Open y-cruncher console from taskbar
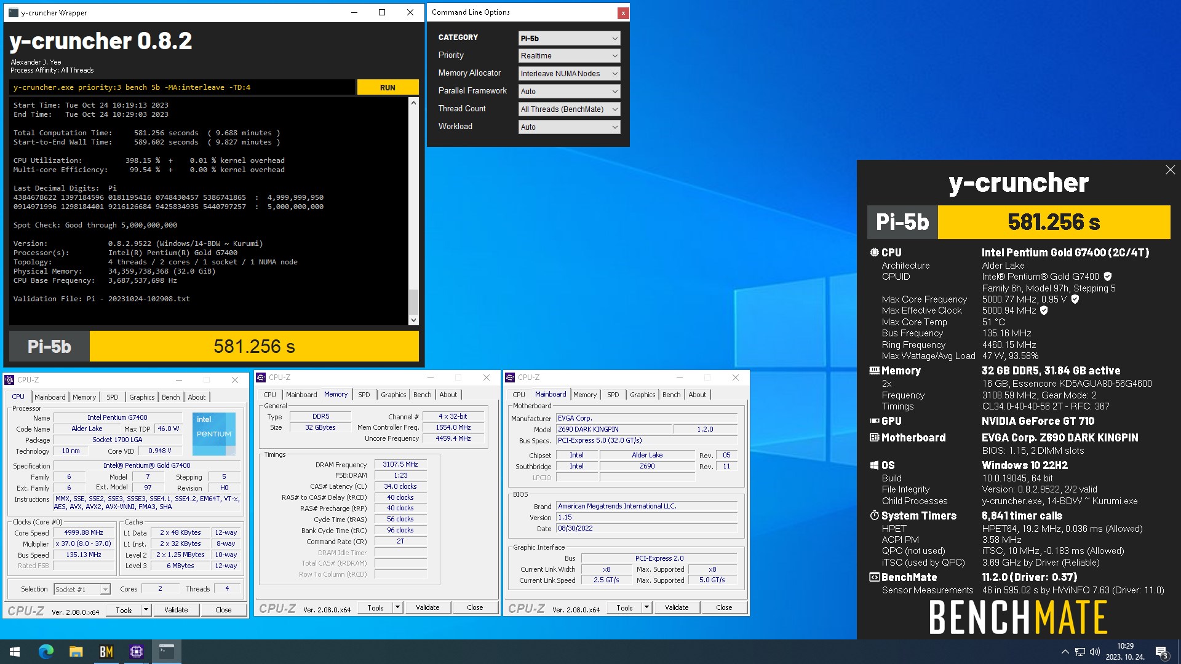 pos(166,652)
